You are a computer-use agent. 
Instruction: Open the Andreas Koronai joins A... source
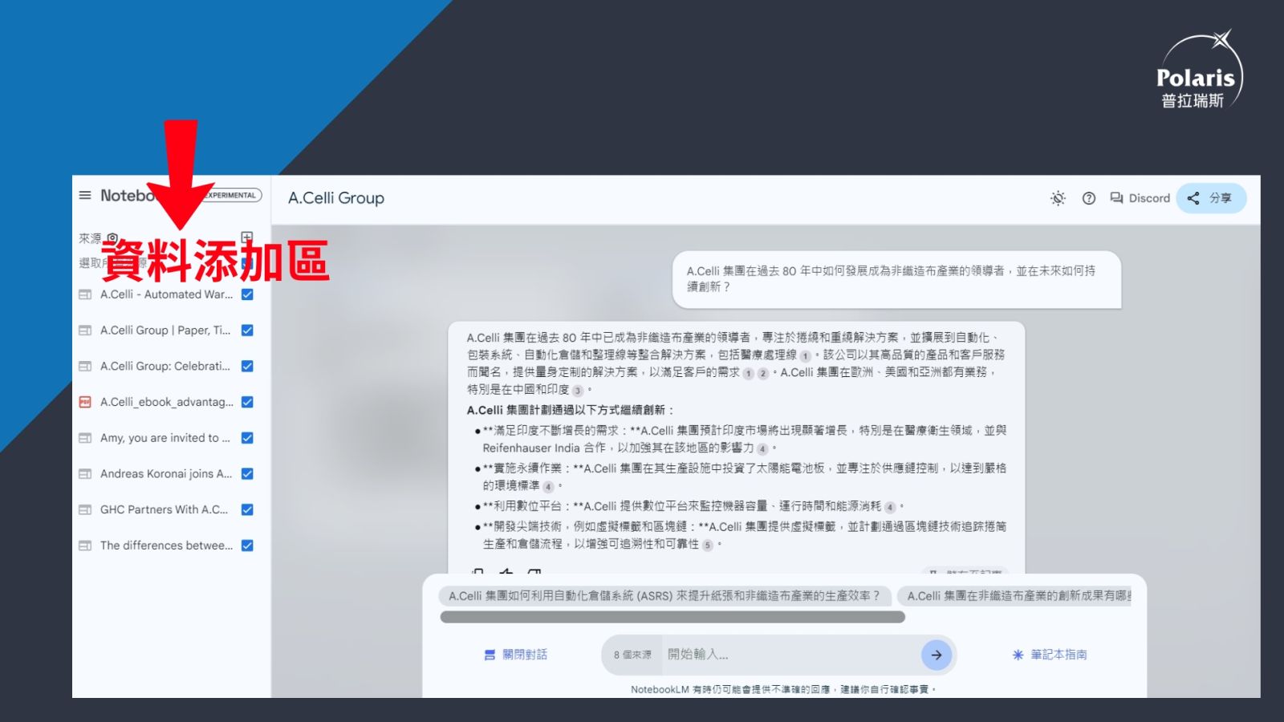(x=165, y=474)
